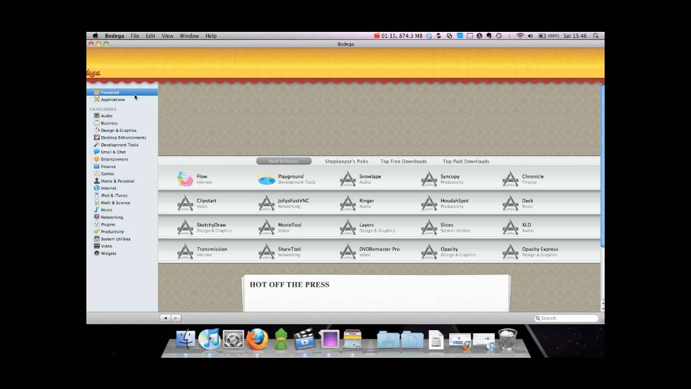Switch to Shopkeeper's Picks tab

tap(347, 161)
